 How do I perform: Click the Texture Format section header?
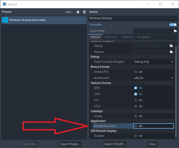tap(101, 83)
